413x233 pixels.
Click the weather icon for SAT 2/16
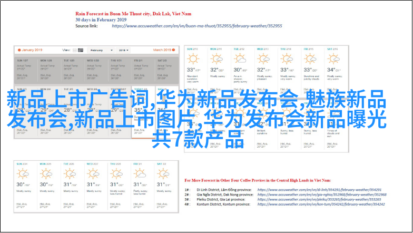(334, 59)
